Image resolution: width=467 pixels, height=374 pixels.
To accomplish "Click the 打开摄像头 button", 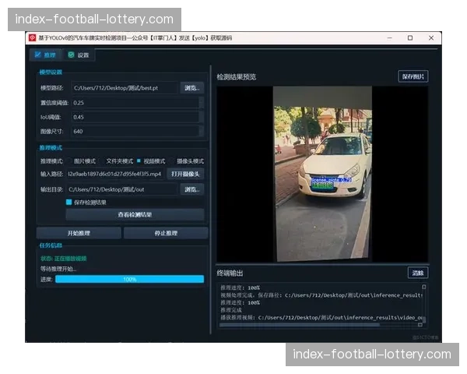I will click(x=185, y=174).
